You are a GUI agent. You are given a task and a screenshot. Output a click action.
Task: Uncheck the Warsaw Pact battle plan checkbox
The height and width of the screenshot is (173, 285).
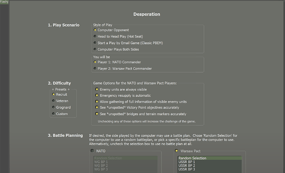(x=177, y=151)
